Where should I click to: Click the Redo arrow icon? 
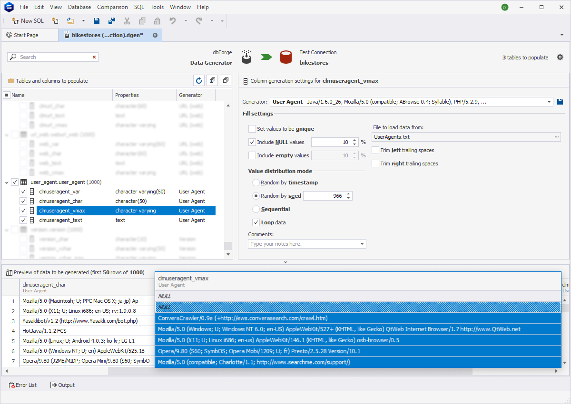click(x=199, y=21)
